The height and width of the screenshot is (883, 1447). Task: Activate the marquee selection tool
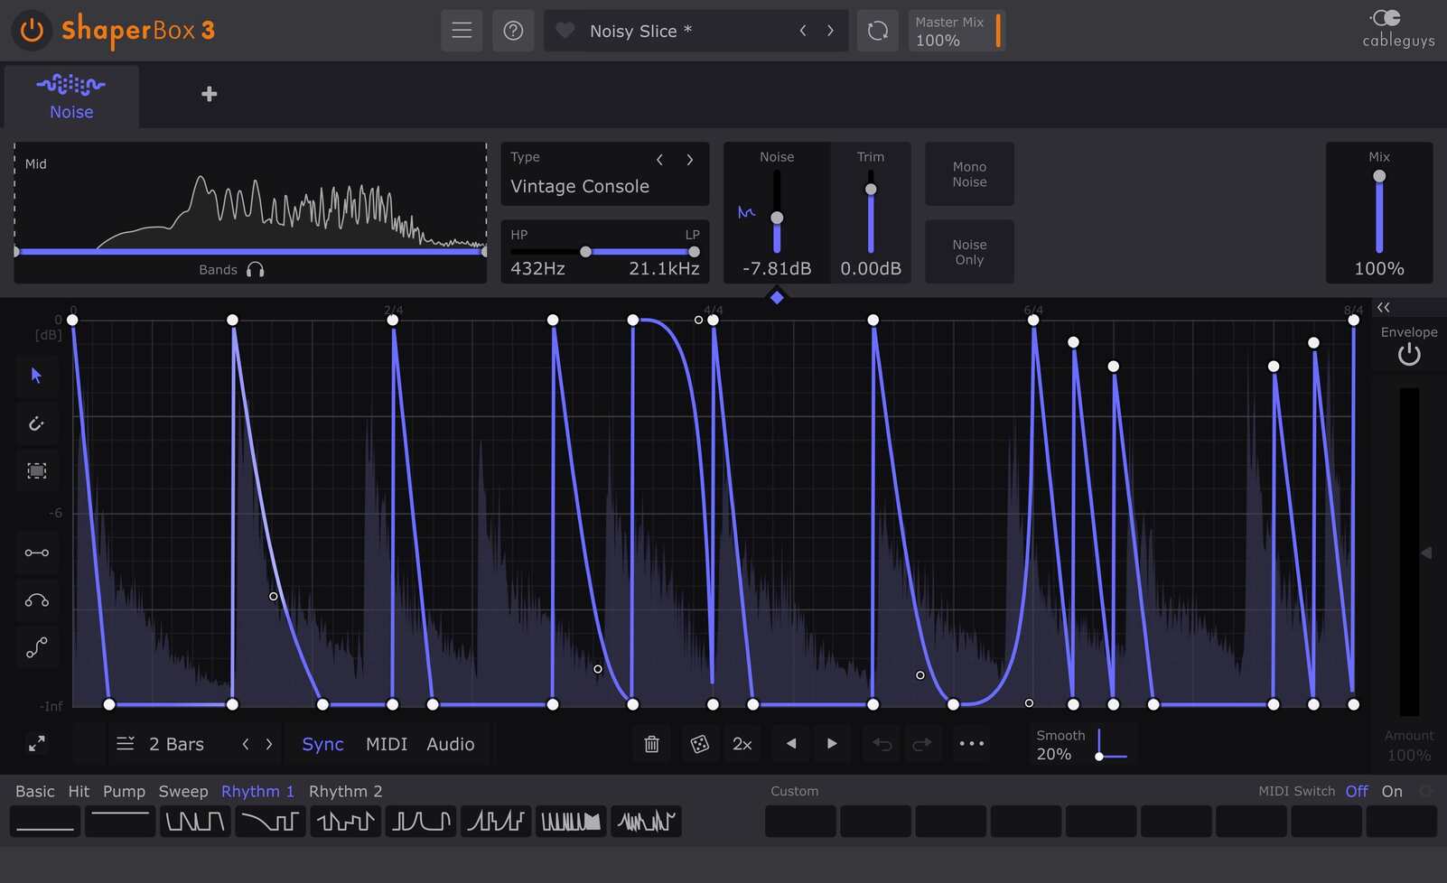pyautogui.click(x=36, y=469)
